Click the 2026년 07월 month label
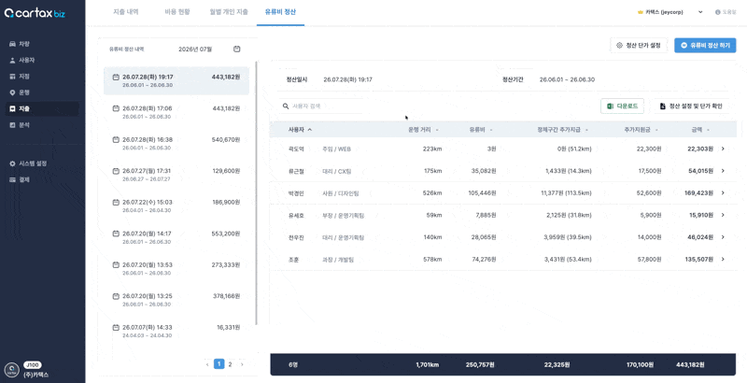 click(195, 50)
